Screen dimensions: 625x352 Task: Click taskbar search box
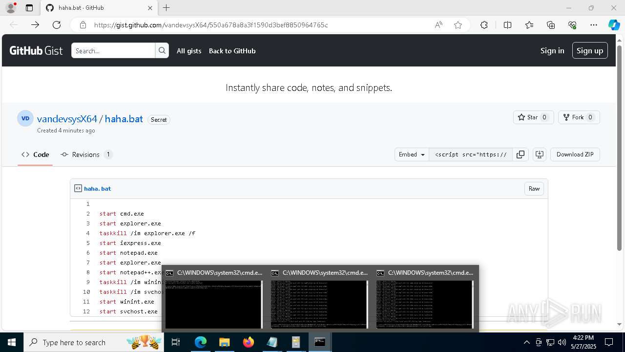pyautogui.click(x=94, y=342)
